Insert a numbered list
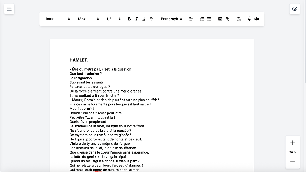The image size is (306, 172). (202, 19)
